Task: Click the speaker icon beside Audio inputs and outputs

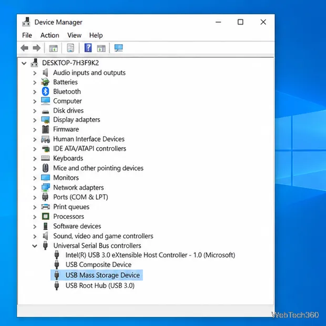Action: click(x=45, y=73)
